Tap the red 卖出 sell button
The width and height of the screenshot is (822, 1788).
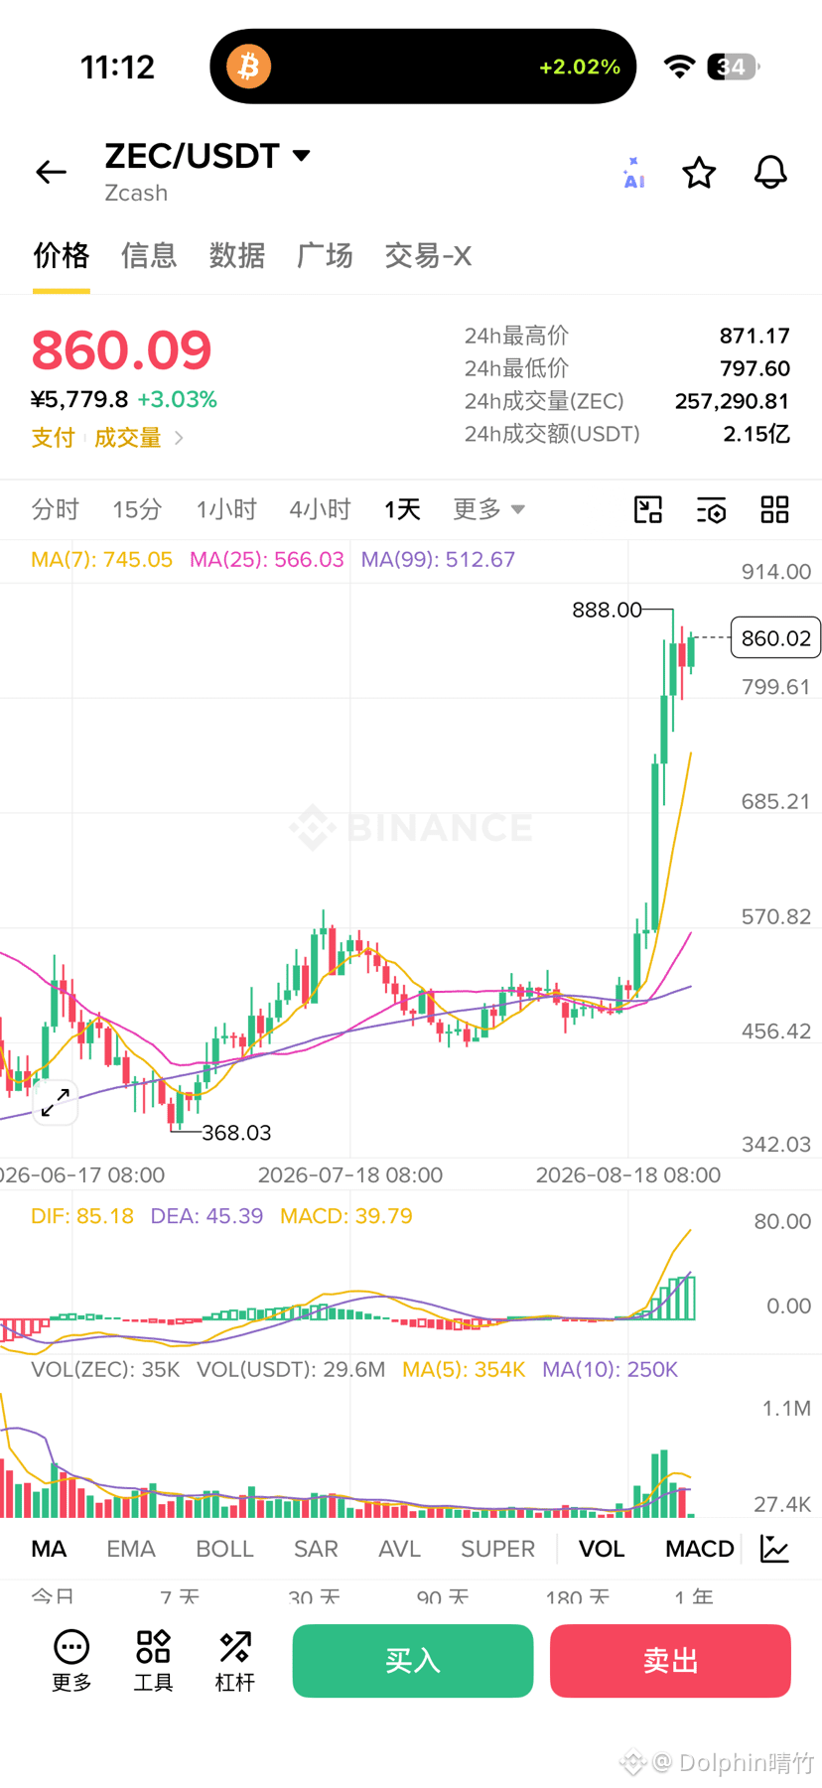click(x=670, y=1661)
